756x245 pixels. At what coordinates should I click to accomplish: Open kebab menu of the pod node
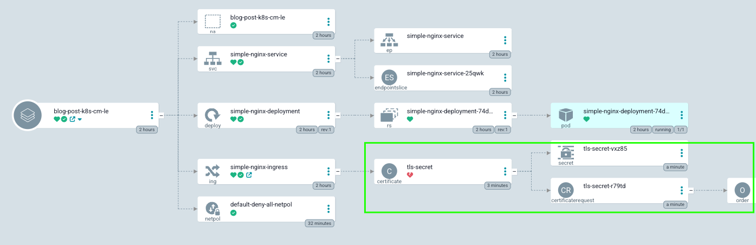tap(681, 115)
